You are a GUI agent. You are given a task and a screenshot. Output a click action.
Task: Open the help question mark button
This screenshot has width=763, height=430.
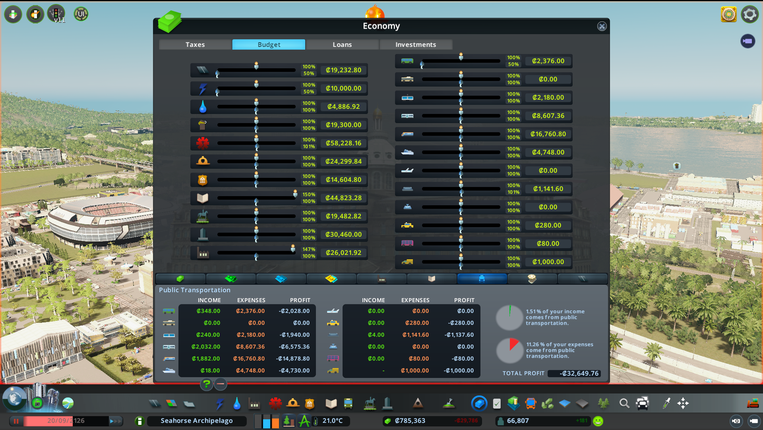tap(206, 384)
